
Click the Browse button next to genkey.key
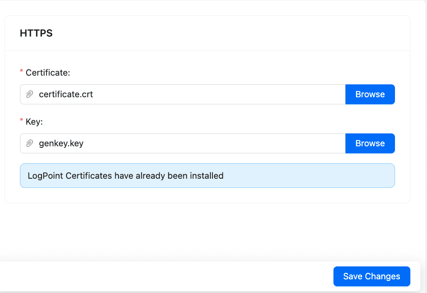click(370, 143)
